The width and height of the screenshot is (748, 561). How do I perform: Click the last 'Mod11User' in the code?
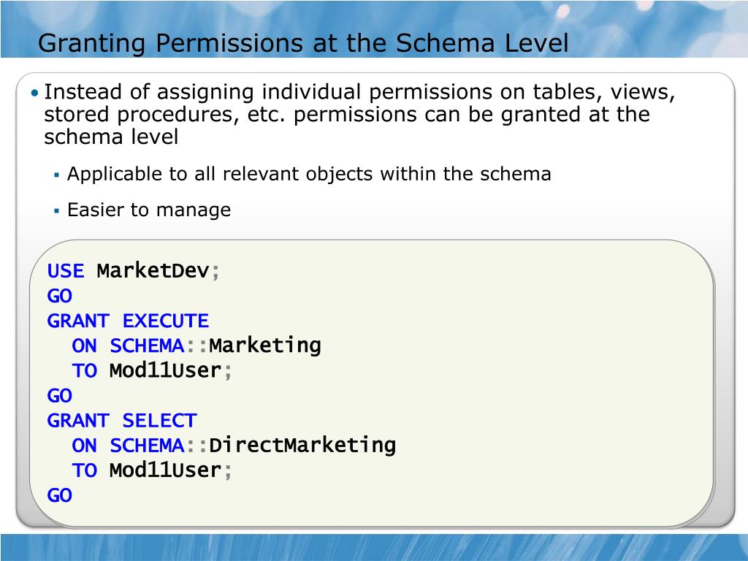[166, 470]
